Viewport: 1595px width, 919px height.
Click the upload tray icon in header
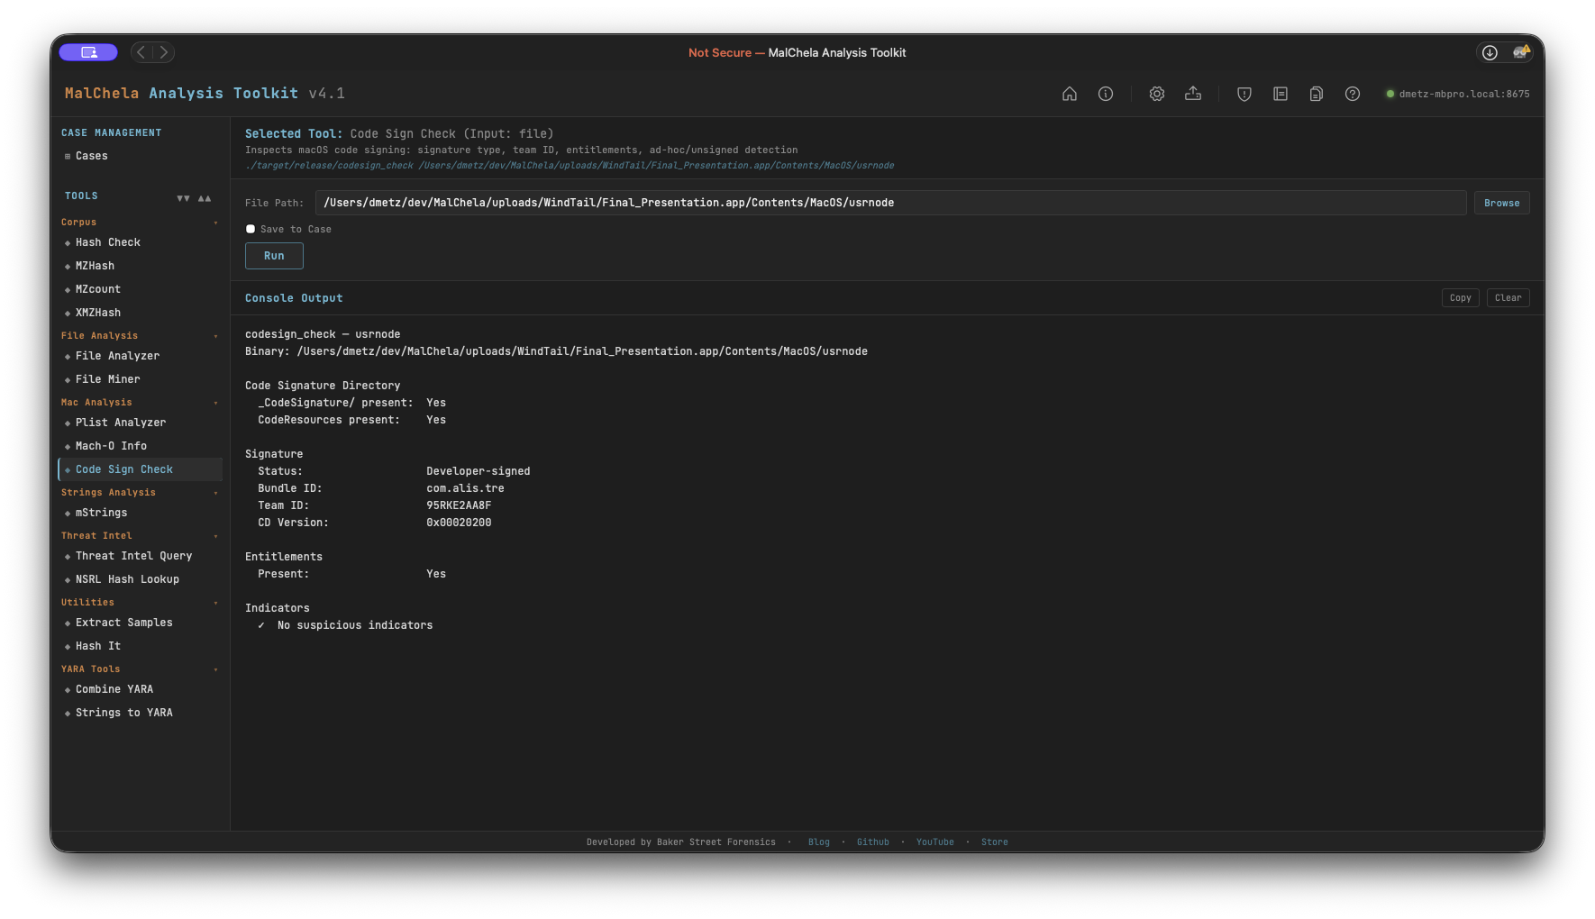[x=1193, y=94]
